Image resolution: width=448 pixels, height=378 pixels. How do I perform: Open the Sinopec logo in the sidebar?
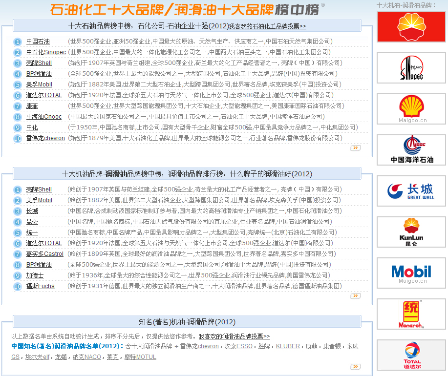(411, 68)
